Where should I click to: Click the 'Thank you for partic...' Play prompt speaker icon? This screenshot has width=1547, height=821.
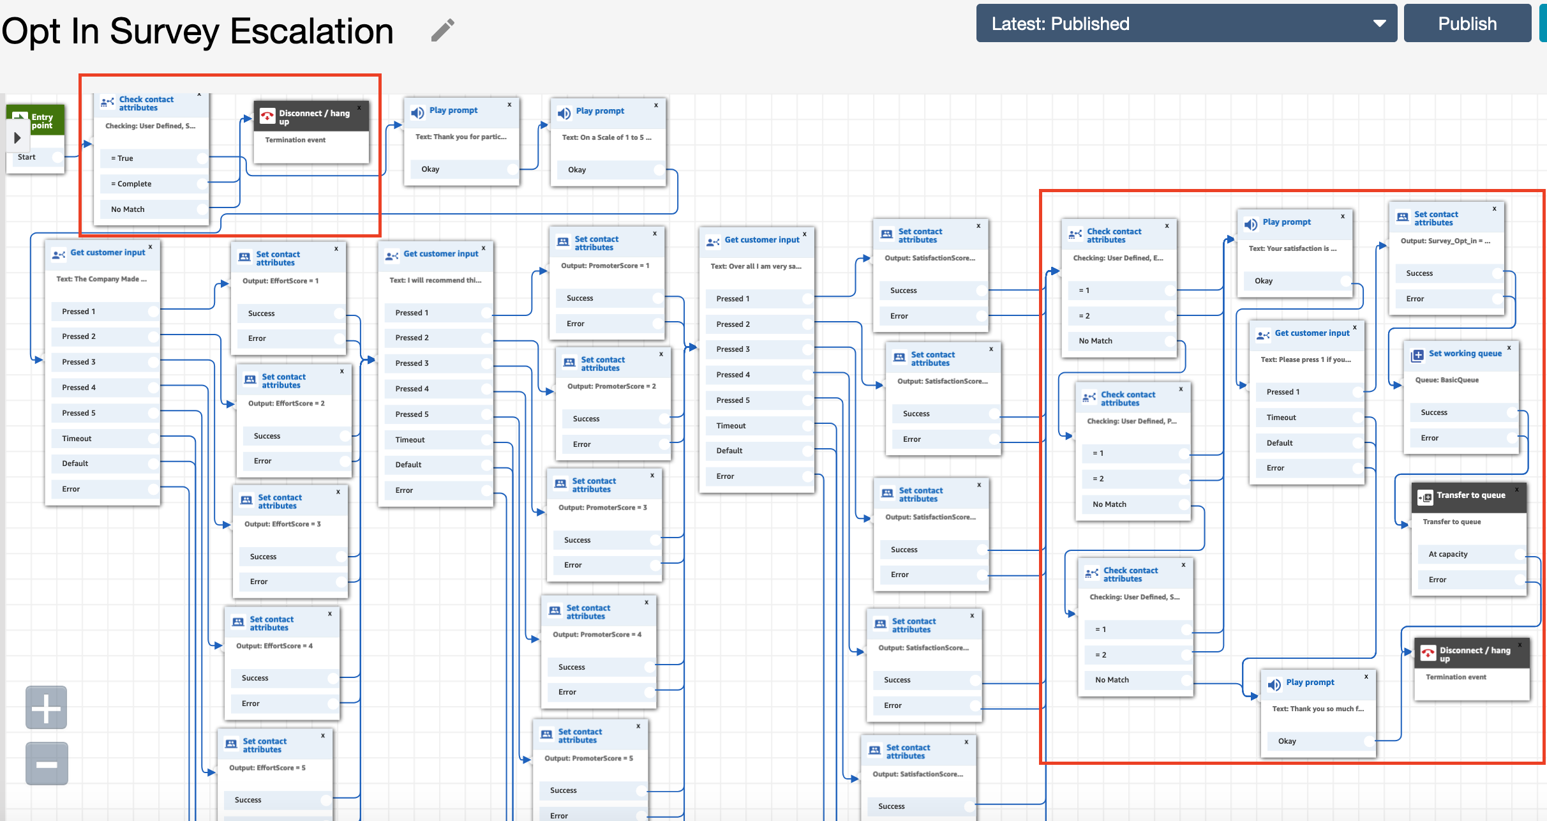tap(417, 112)
